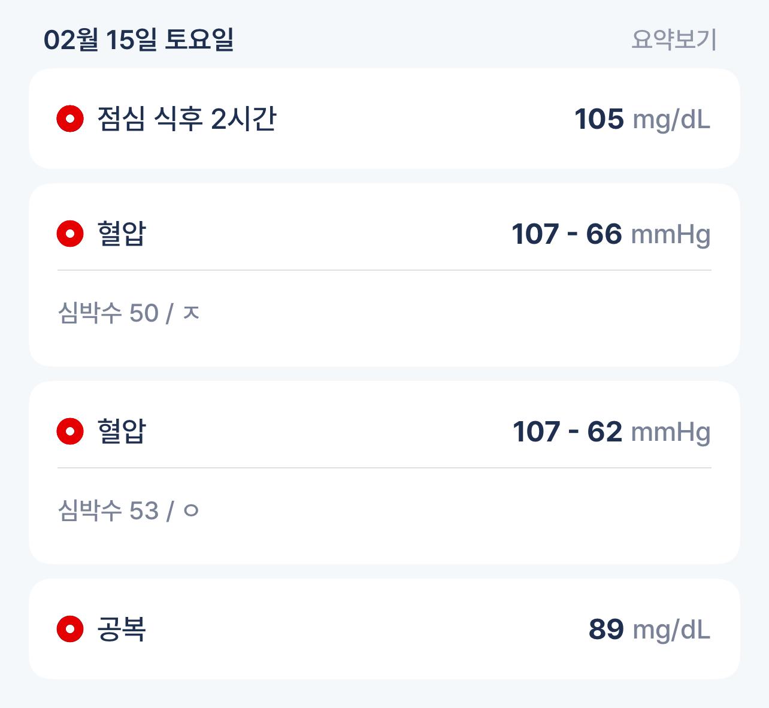Image resolution: width=769 pixels, height=708 pixels.
Task: Click red icon beside 107 - 62 혈압
Action: click(x=70, y=431)
